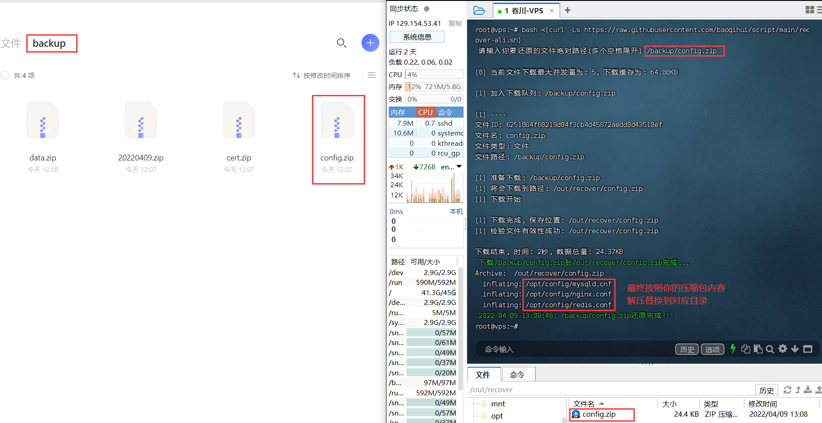The height and width of the screenshot is (423, 822).
Task: Sort files by the 文件名 column header
Action: [613, 403]
